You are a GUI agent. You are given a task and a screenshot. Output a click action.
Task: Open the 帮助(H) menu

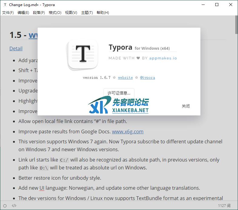coord(103,13)
